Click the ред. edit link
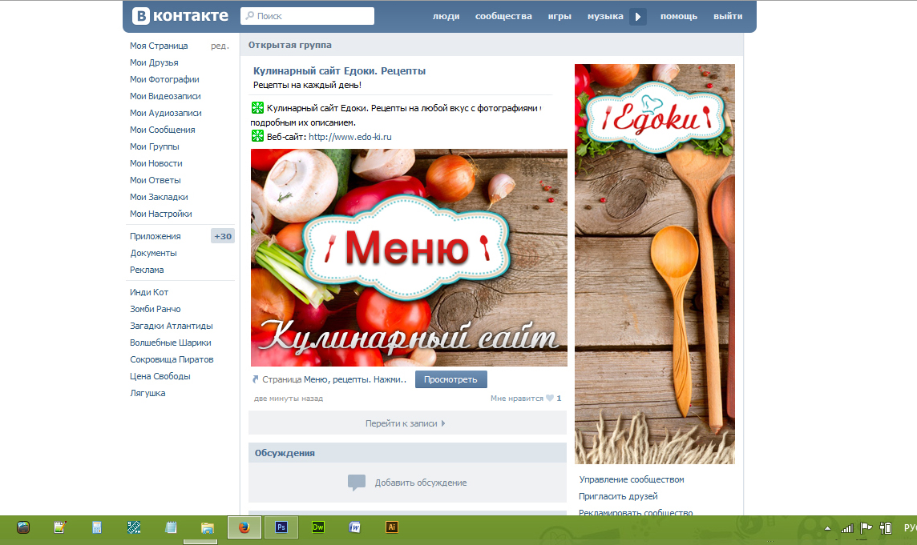 pos(220,46)
